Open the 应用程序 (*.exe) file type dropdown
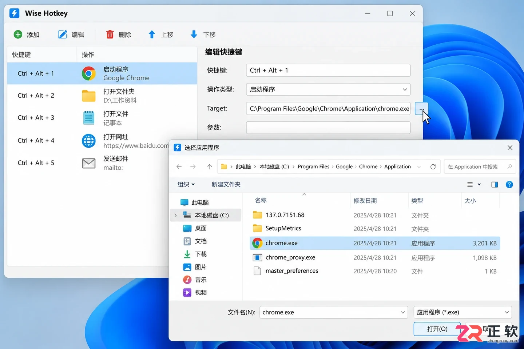Screen dimensions: 524x349 463,312
